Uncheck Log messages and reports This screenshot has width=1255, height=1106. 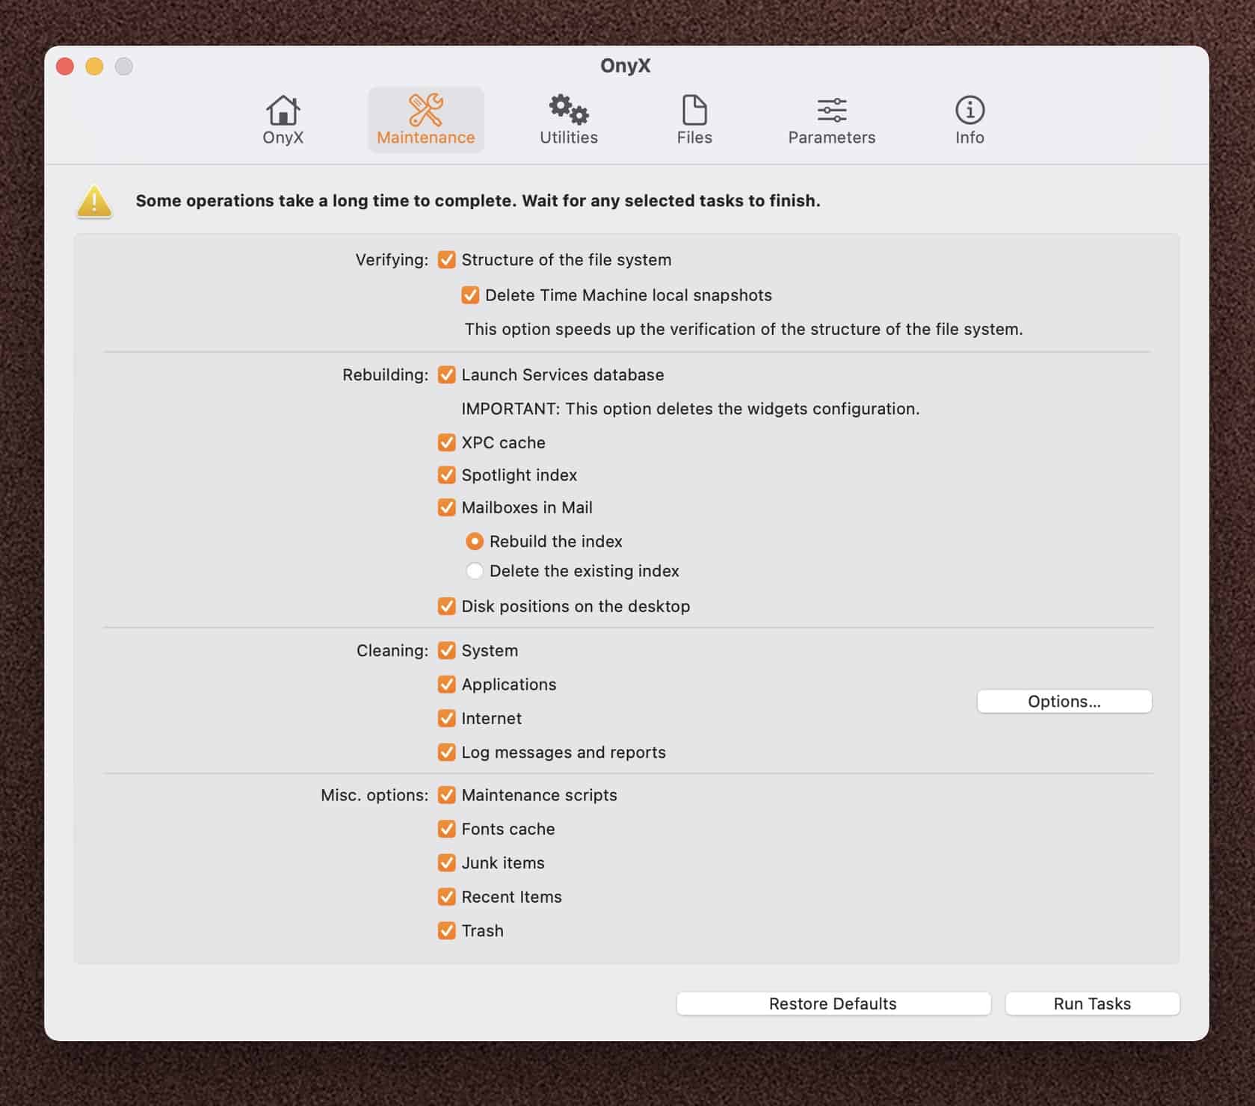coord(447,753)
